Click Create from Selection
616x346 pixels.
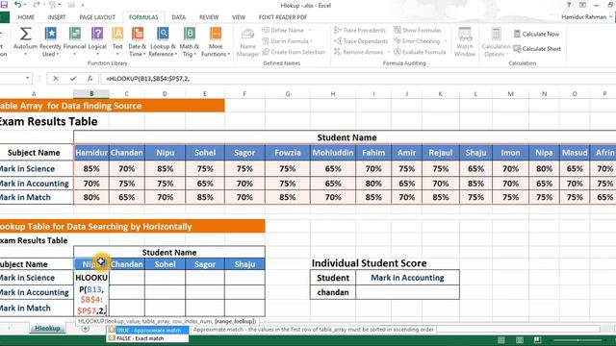pyautogui.click(x=294, y=52)
